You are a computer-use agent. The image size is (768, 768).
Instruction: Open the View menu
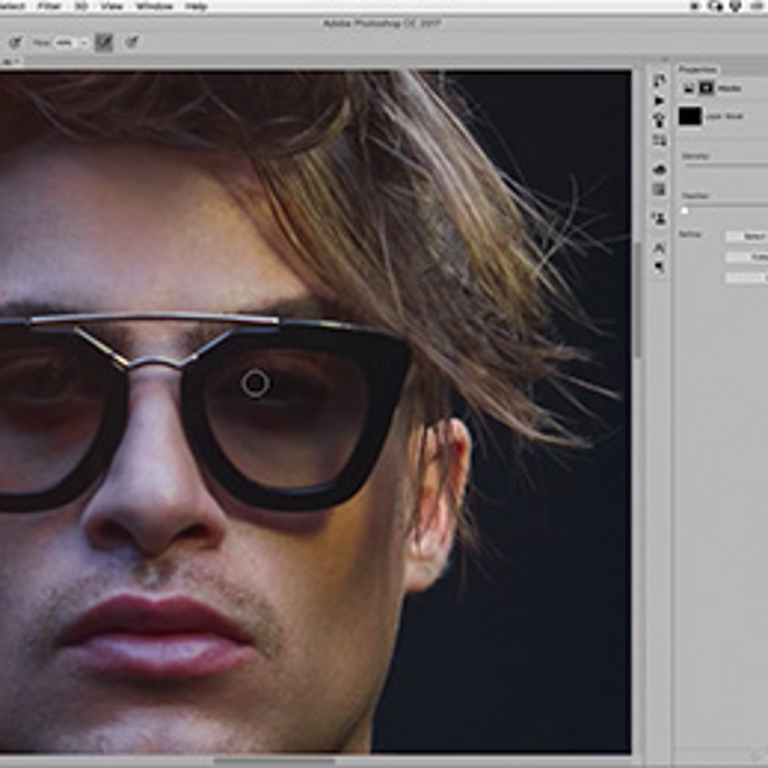(x=112, y=6)
